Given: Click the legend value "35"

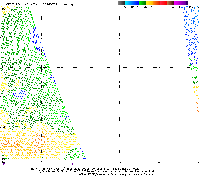Looking at the screenshot, I should pyautogui.click(x=166, y=7).
